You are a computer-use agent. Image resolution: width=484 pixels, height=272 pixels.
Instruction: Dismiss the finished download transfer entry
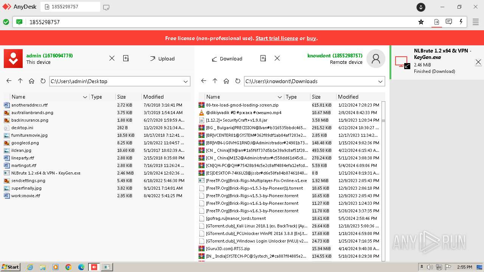[x=478, y=62]
